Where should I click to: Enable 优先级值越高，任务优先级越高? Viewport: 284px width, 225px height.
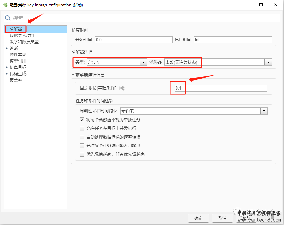click(x=82, y=154)
